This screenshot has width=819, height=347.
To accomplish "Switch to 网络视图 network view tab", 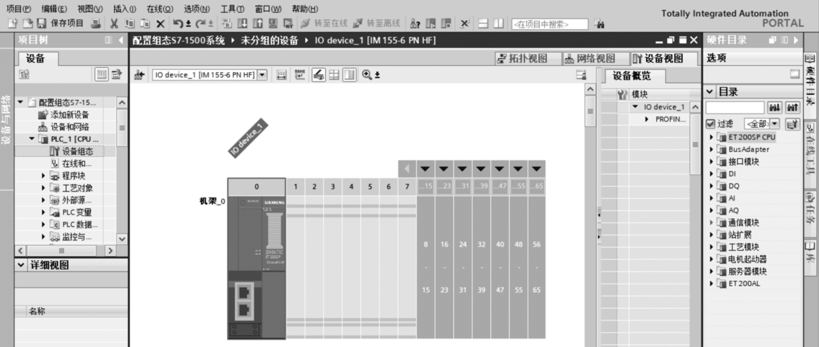I will (596, 58).
